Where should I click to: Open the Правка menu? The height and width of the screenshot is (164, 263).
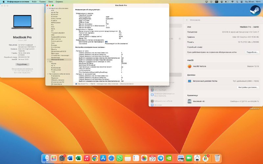click(x=42, y=2)
